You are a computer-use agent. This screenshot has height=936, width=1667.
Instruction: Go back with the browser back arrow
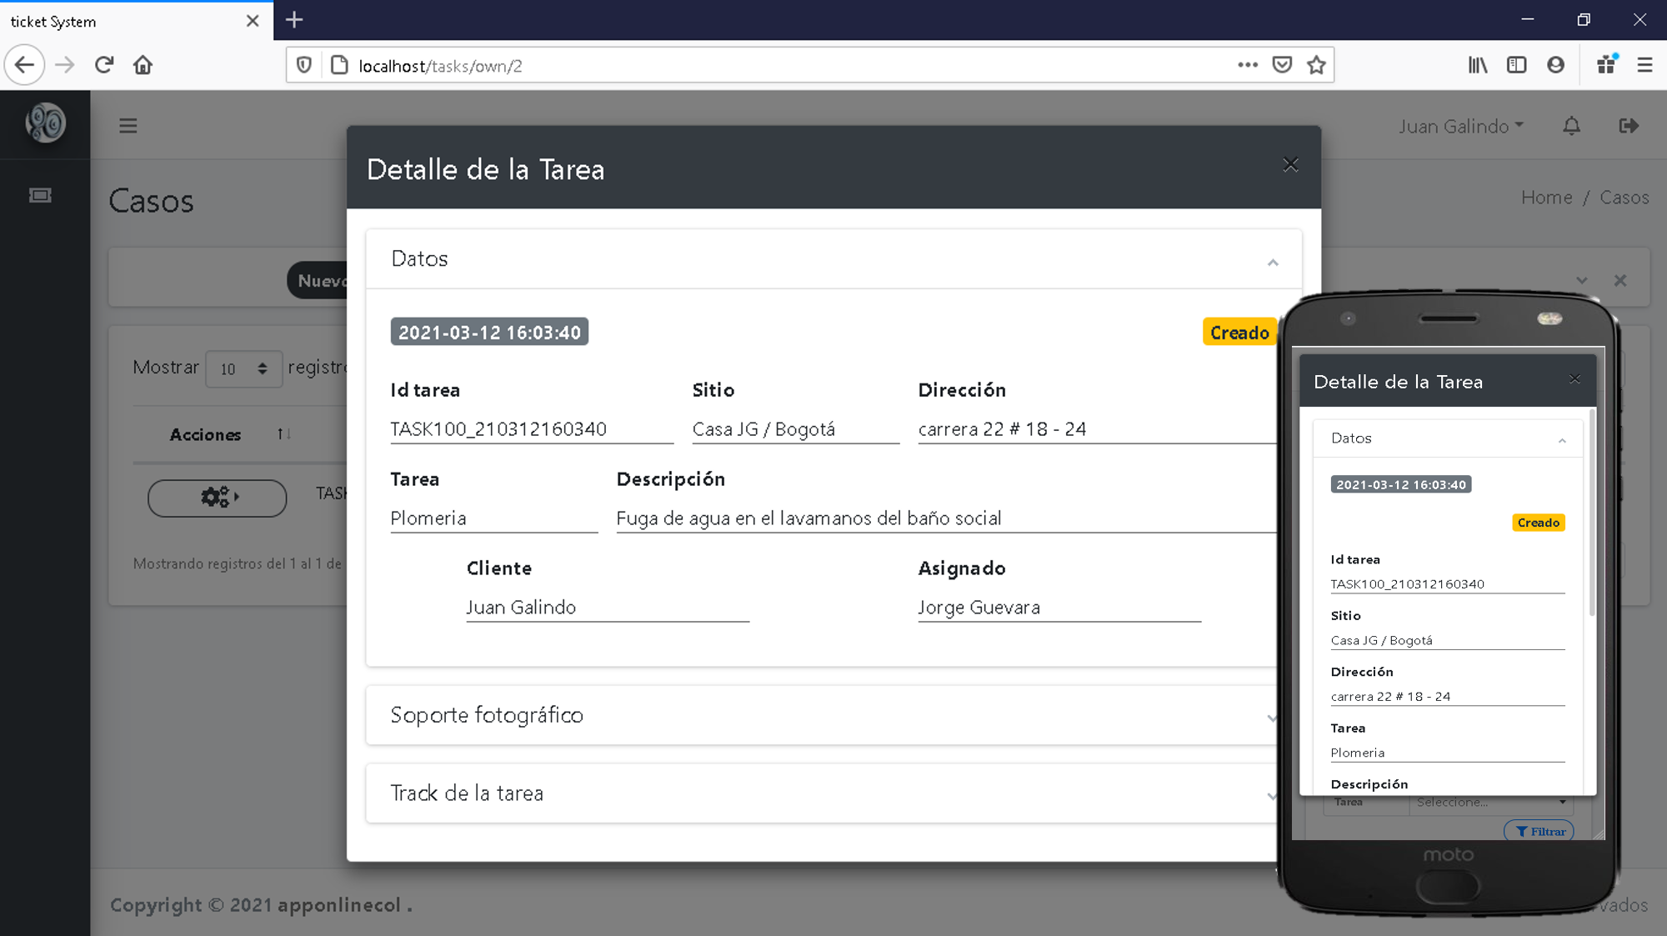point(25,65)
